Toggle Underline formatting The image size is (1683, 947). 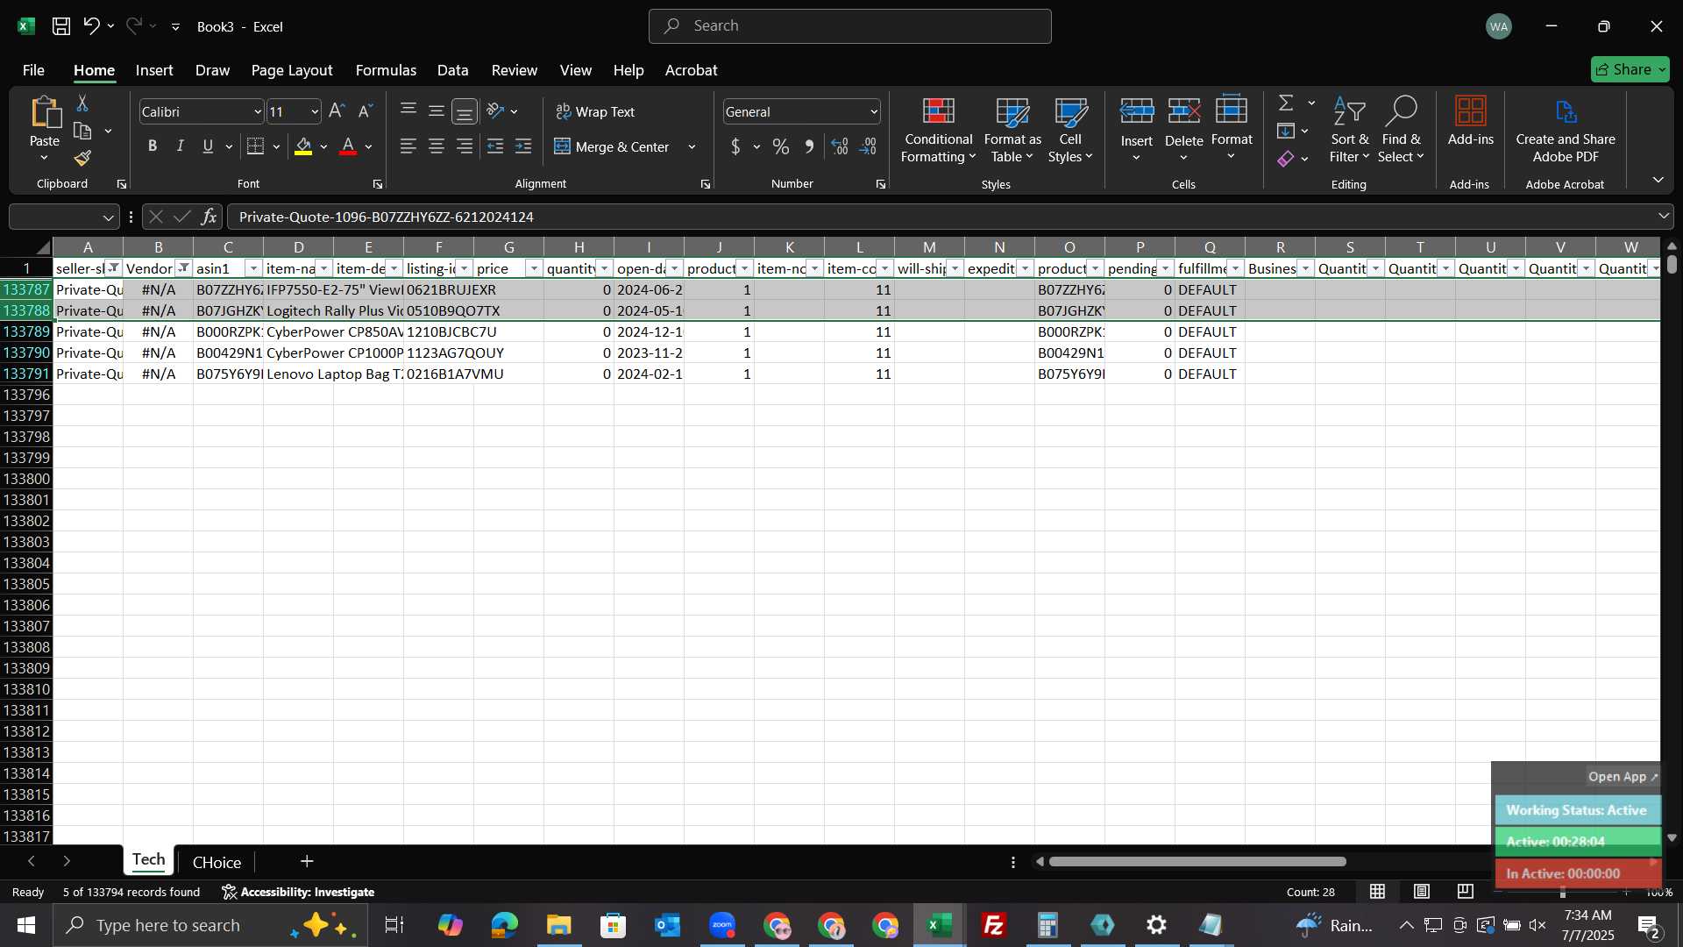(x=208, y=146)
